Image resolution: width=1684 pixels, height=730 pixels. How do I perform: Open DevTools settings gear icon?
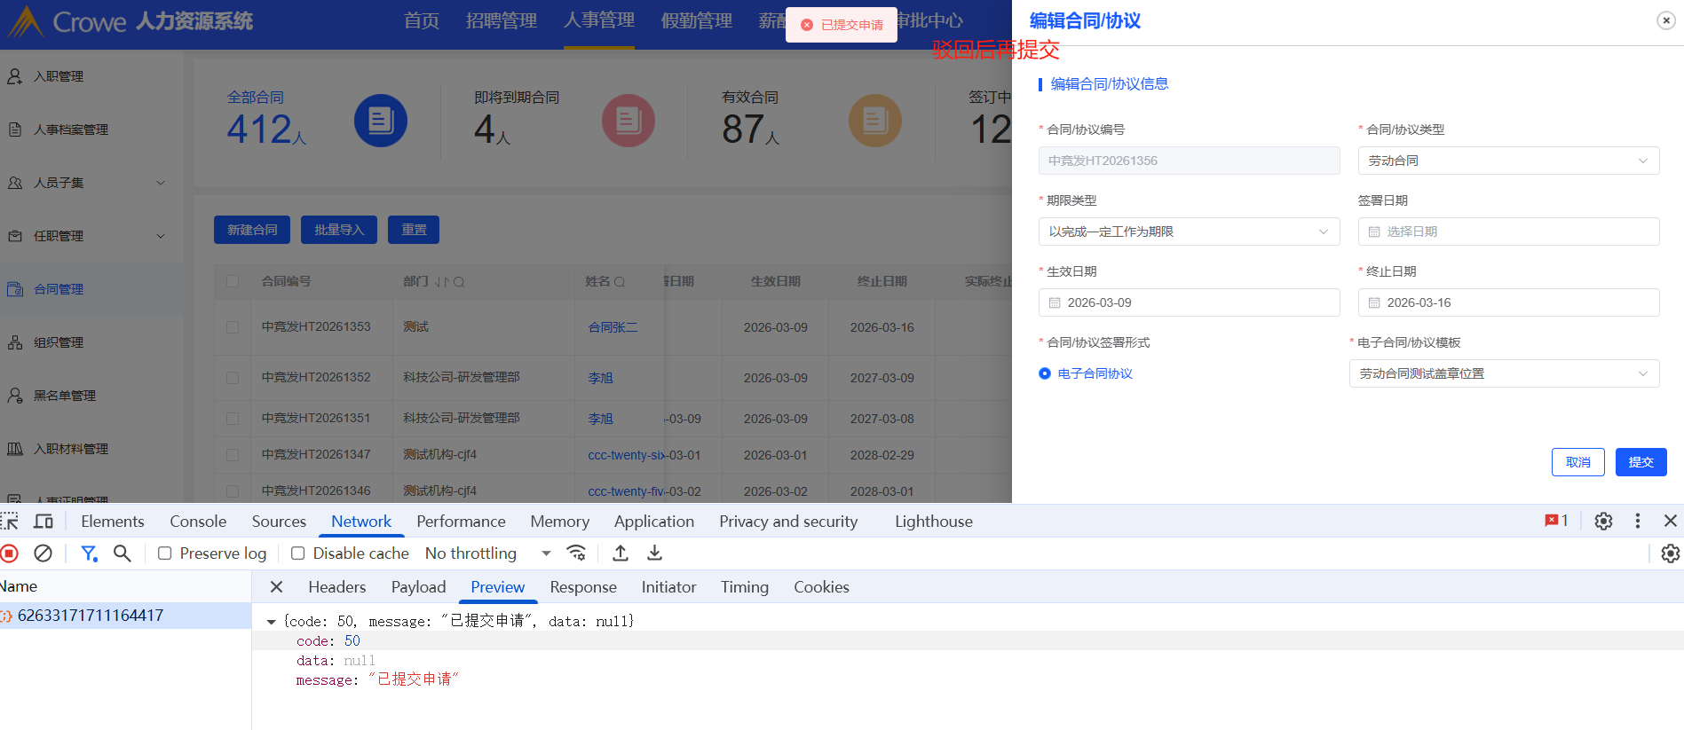[1603, 522]
